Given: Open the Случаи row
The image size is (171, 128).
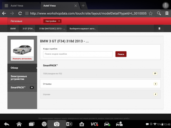Looking at the screenshot, I should coord(100,94).
